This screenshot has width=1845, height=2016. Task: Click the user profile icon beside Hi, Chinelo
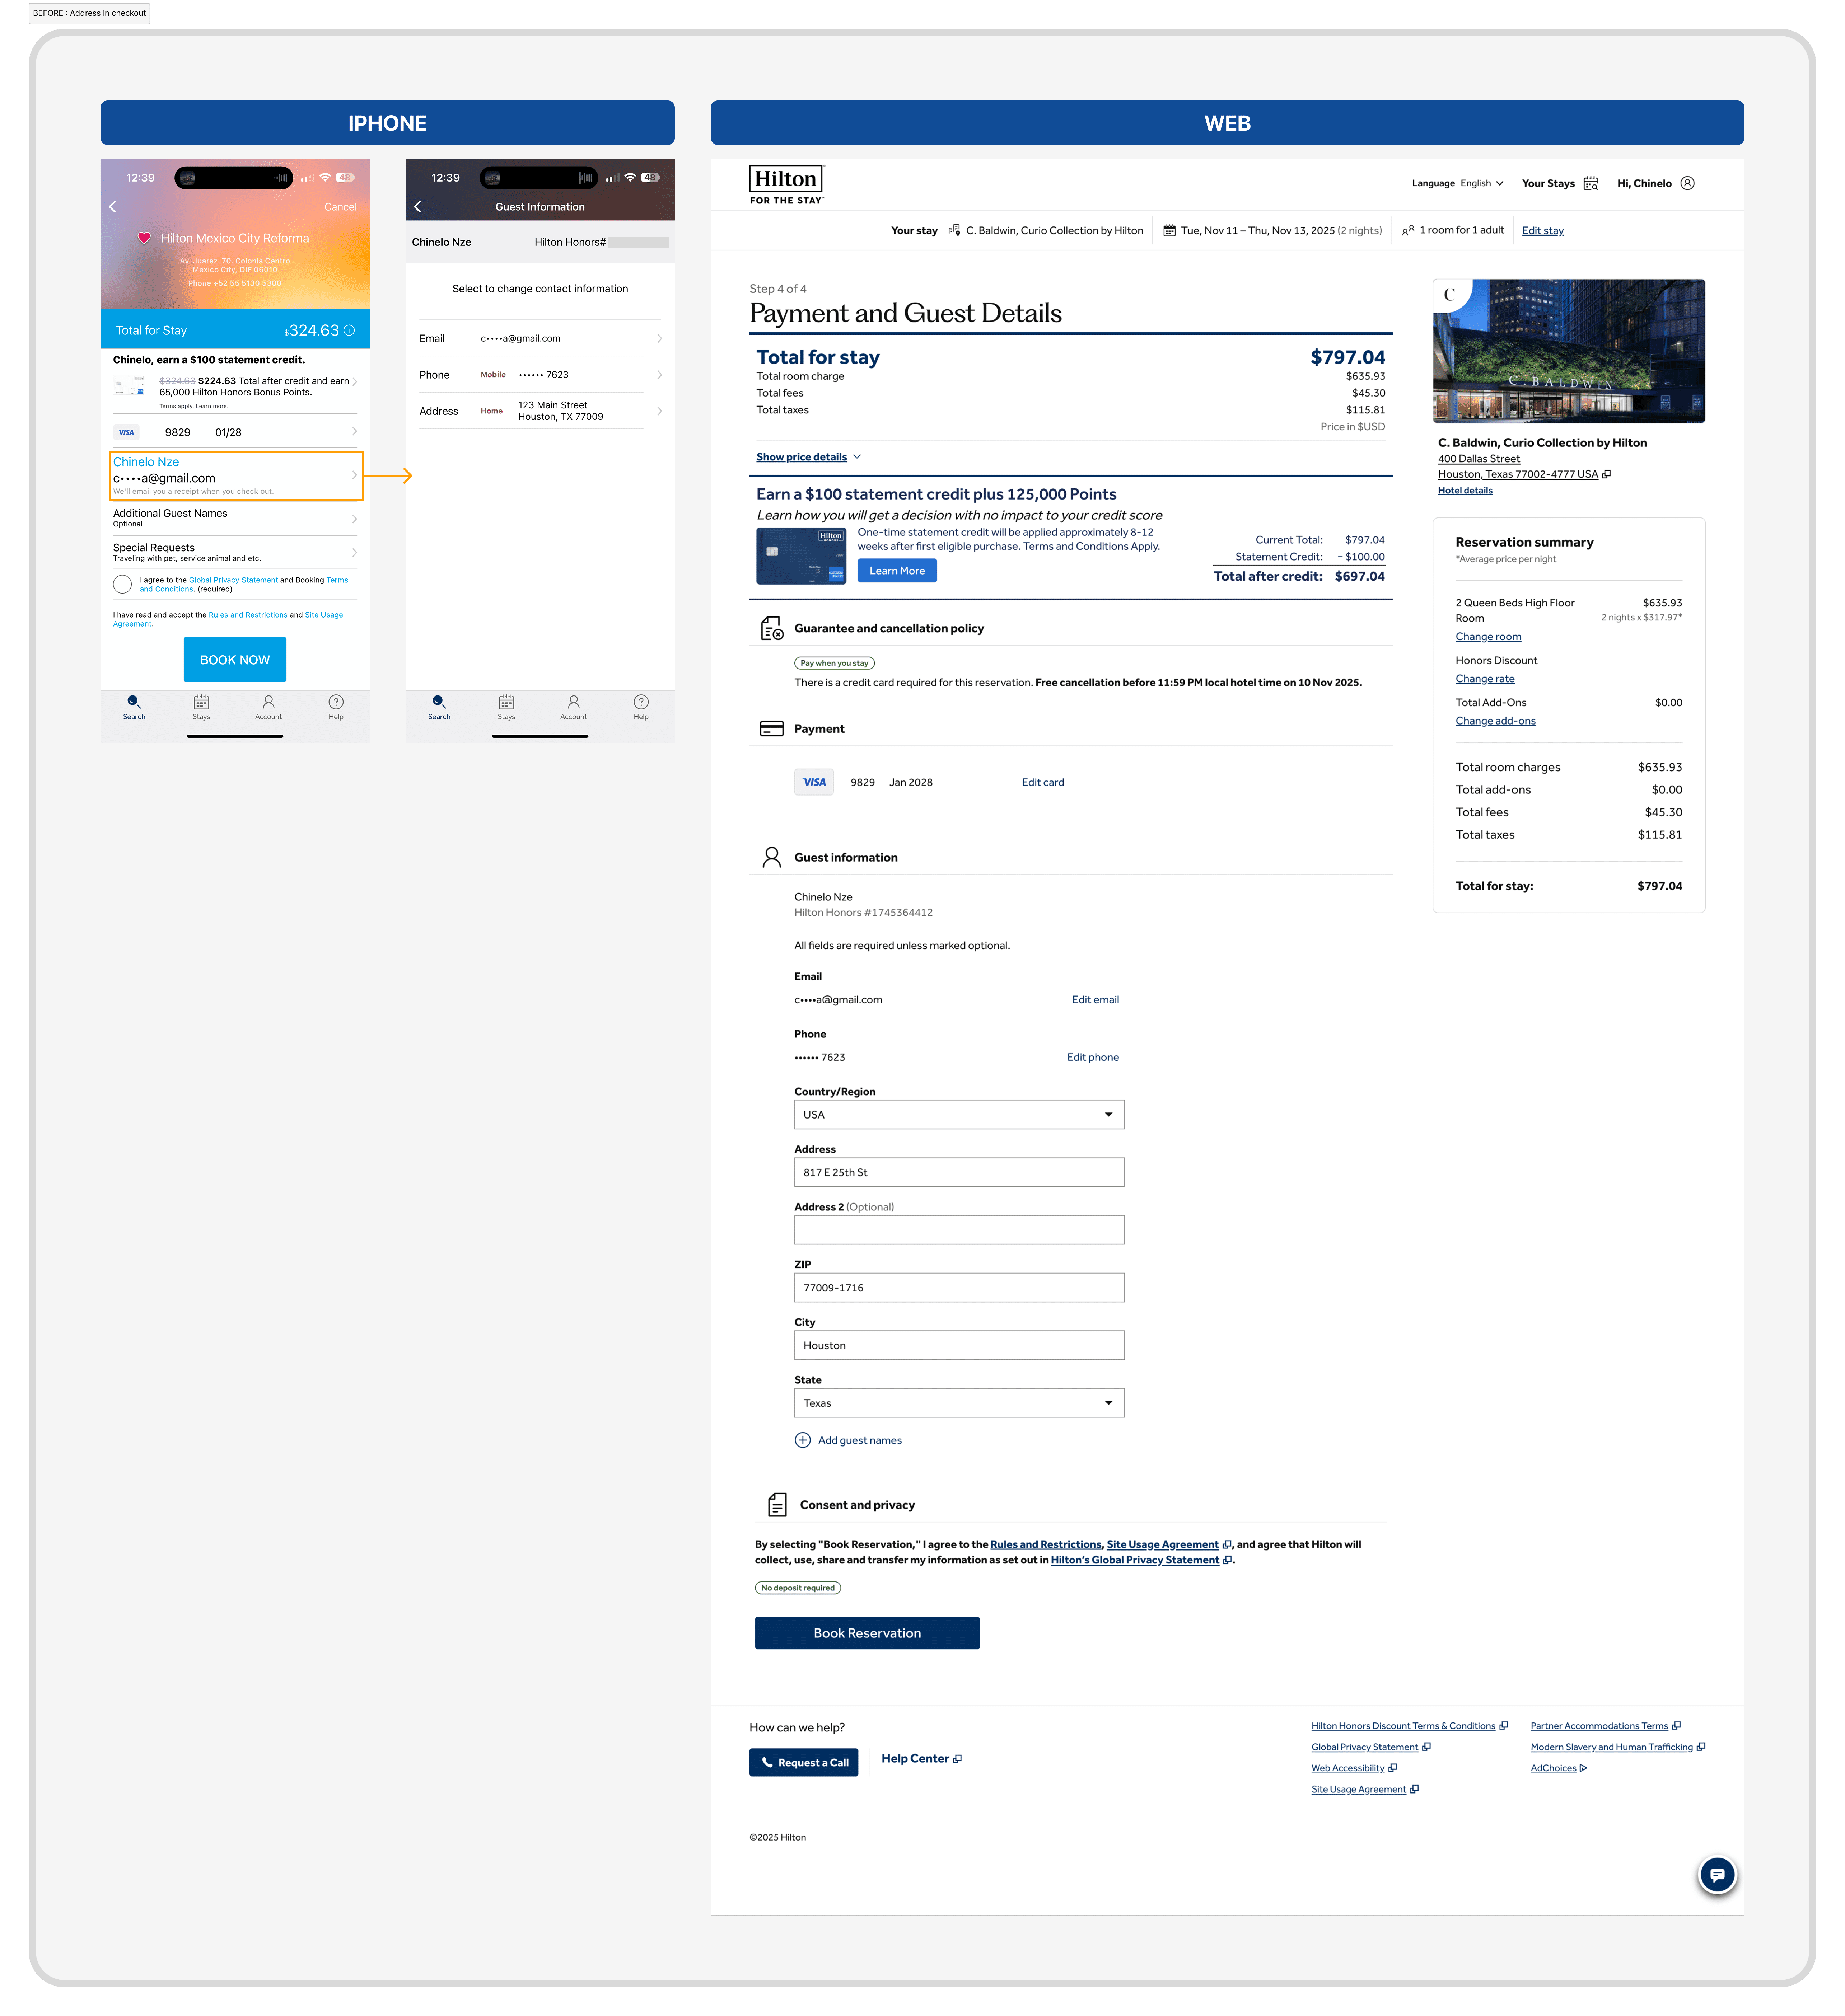[x=1688, y=183]
